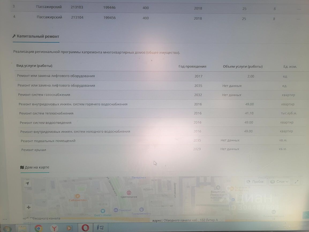
Task: Click the Gent's Atelier map marker
Action: pos(103,211)
